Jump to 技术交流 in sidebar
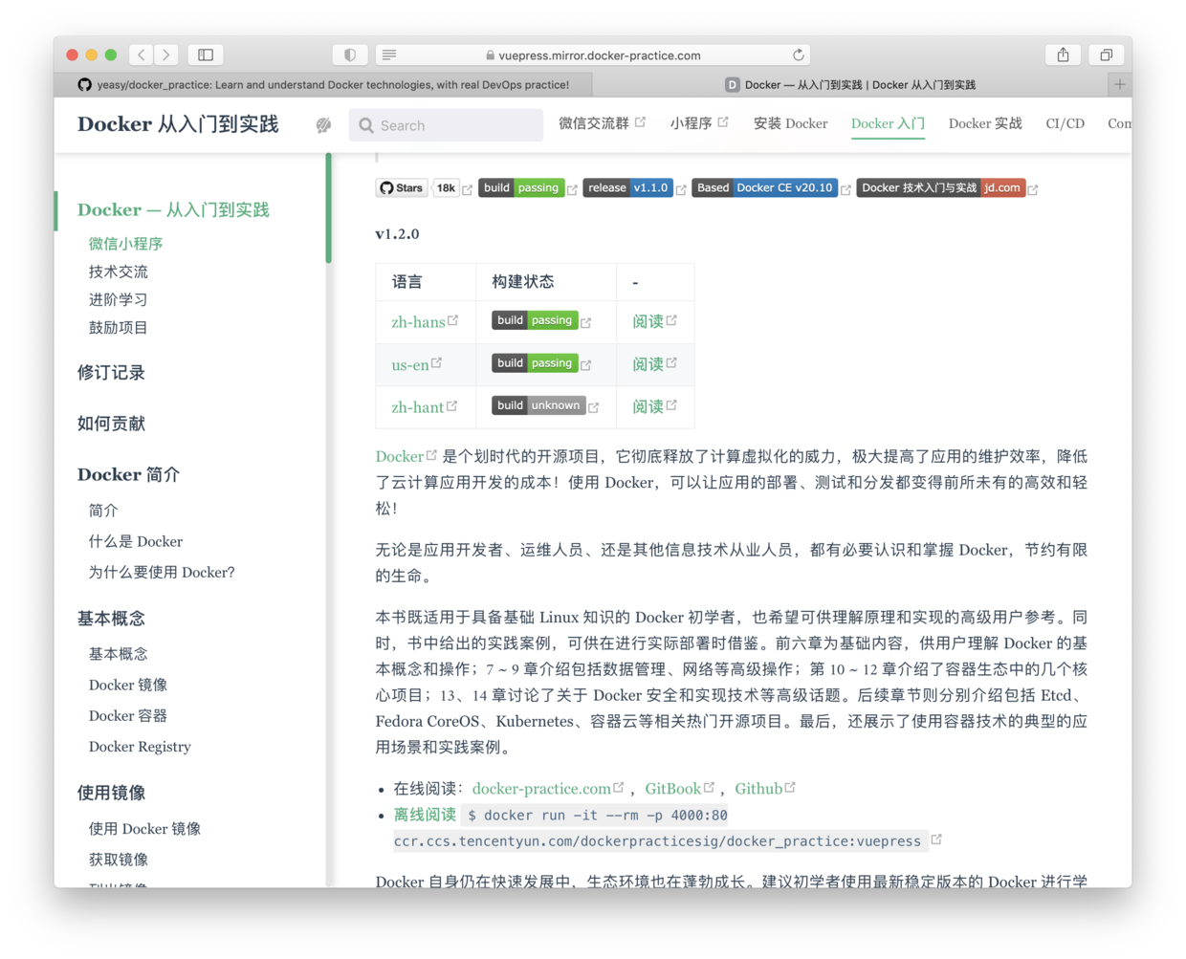1186x959 pixels. [x=118, y=272]
